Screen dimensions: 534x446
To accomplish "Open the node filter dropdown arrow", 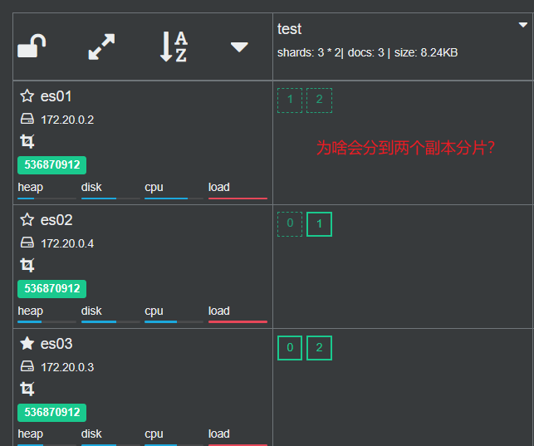I will [x=239, y=47].
